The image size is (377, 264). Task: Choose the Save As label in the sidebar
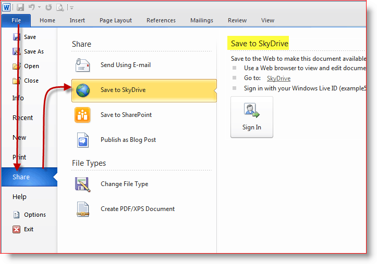tap(34, 51)
